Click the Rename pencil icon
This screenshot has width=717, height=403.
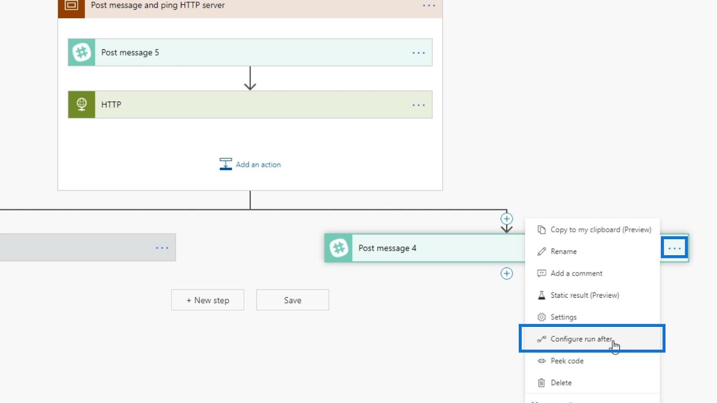[x=541, y=251]
